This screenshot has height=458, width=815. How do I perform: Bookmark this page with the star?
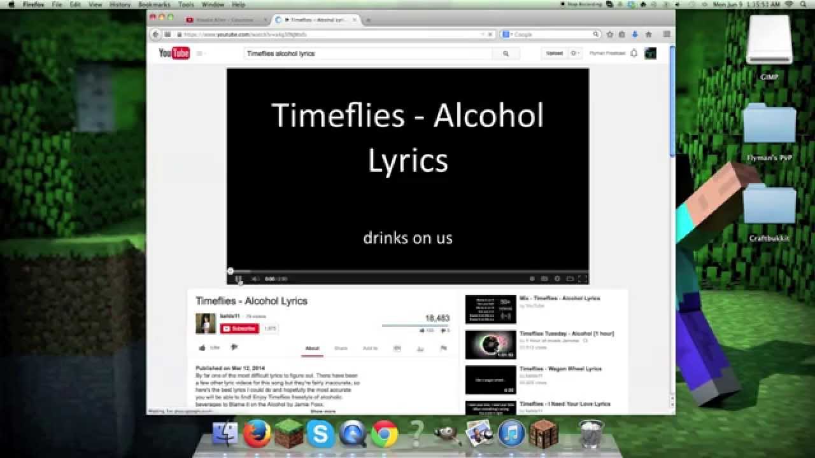(x=610, y=34)
